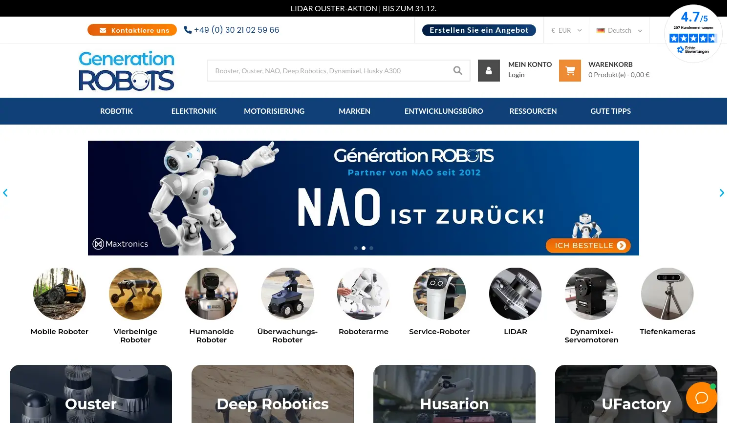Select the Vierbeinige Roboter category icon
The image size is (733, 423).
(135, 294)
